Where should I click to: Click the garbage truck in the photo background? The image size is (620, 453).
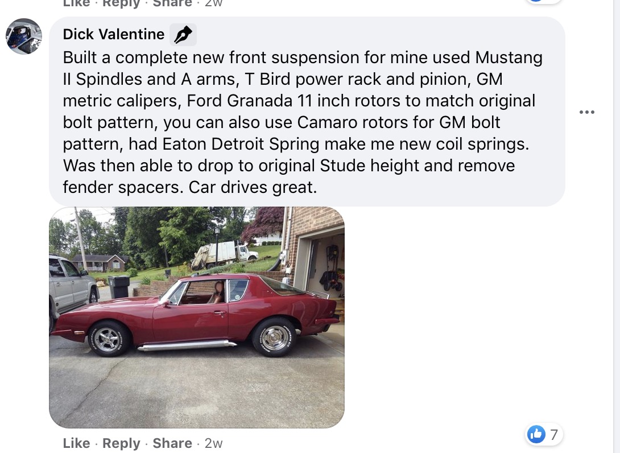click(221, 254)
